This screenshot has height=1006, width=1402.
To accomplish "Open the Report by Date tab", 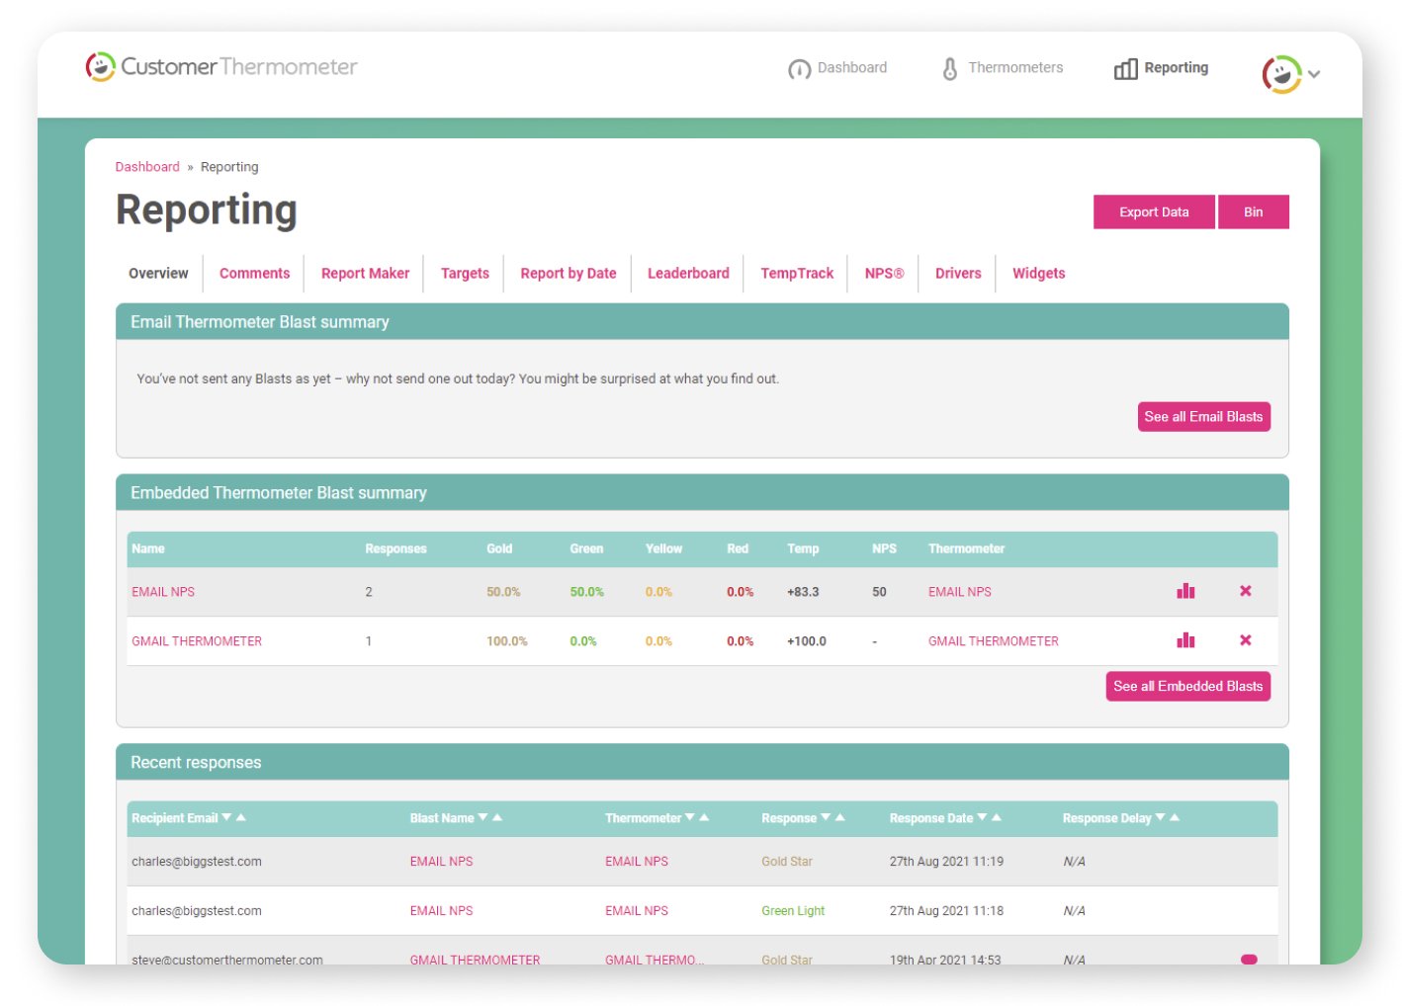I will pyautogui.click(x=569, y=274).
